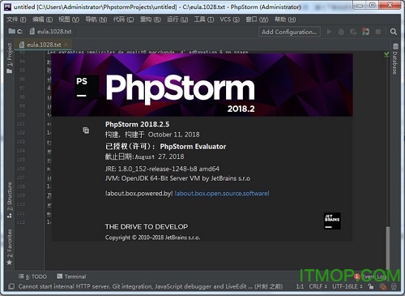Open the 6: TODO tool window
The height and width of the screenshot is (296, 405).
coord(32,277)
